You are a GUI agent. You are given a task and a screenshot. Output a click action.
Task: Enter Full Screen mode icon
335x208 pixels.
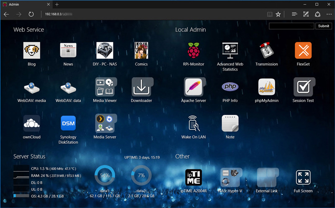pyautogui.click(x=303, y=178)
